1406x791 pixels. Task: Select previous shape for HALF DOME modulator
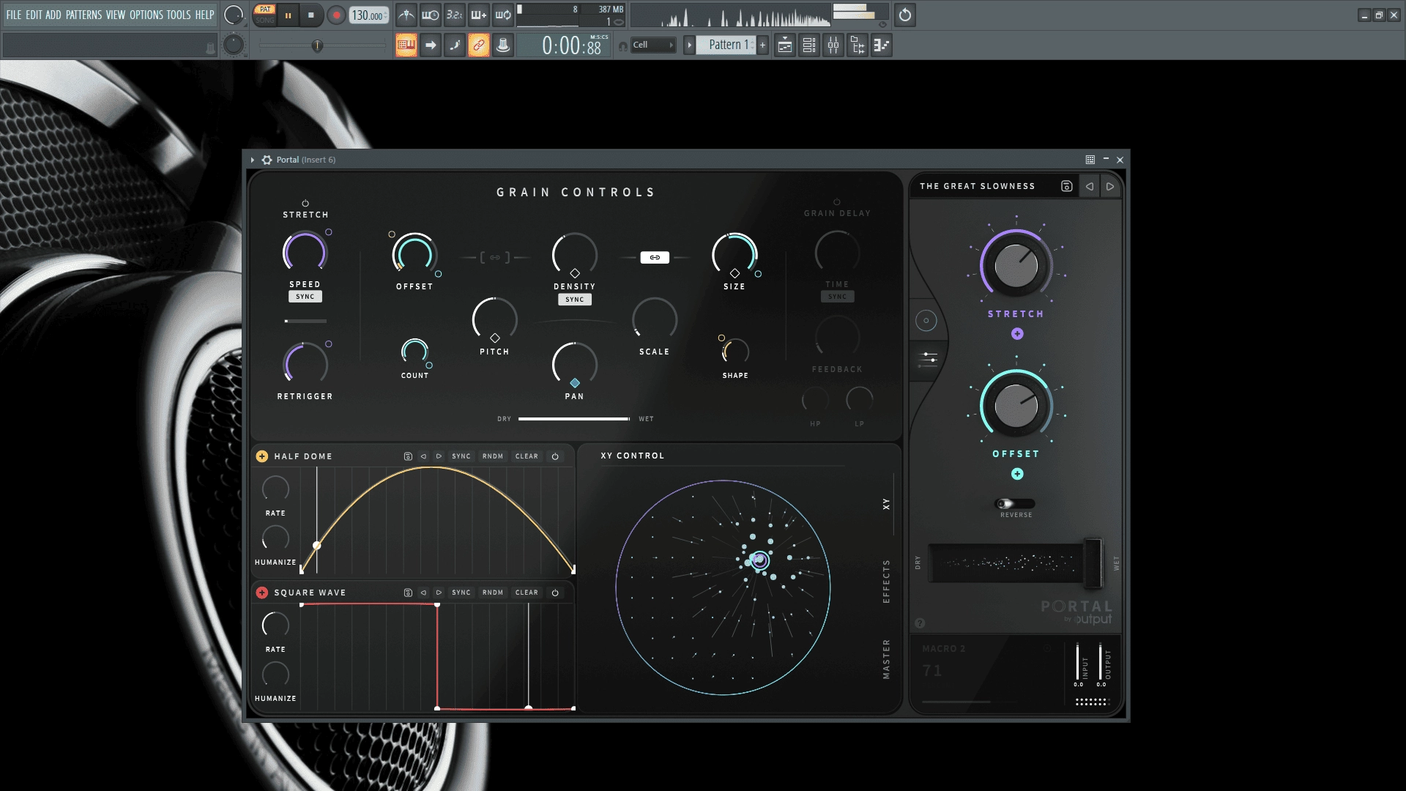423,456
